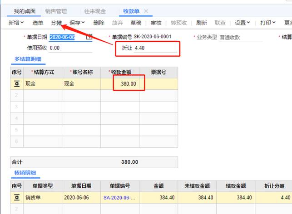This screenshot has height=214, width=292.
Task: Click 刷新 to refresh the receipt
Action: (201, 23)
